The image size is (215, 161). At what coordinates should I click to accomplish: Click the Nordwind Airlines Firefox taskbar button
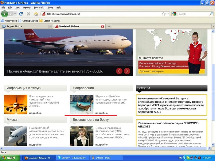tap(39, 158)
